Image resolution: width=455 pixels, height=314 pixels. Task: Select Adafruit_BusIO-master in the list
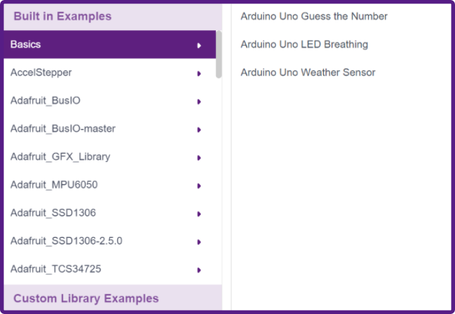[110, 129]
